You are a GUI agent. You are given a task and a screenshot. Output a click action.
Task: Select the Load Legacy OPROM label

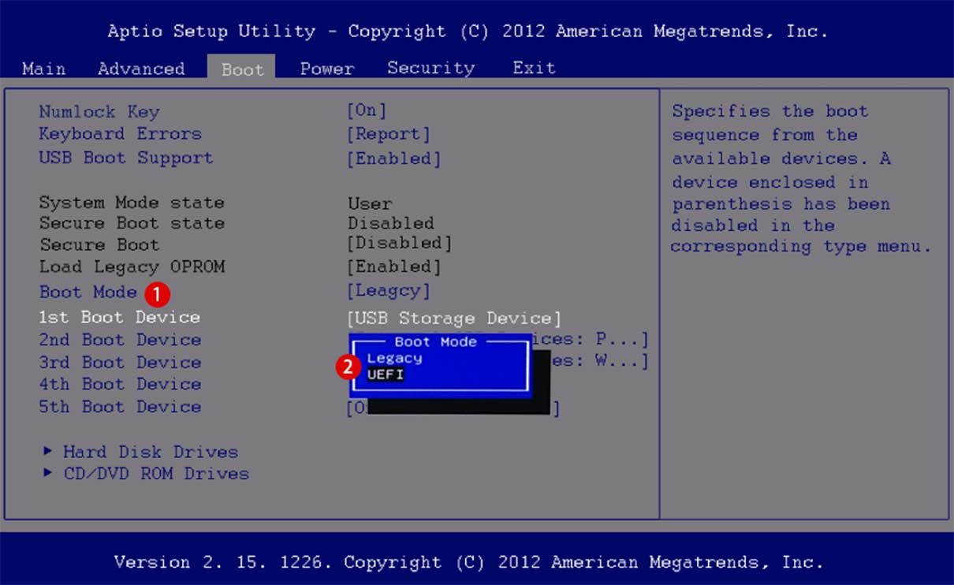click(132, 266)
